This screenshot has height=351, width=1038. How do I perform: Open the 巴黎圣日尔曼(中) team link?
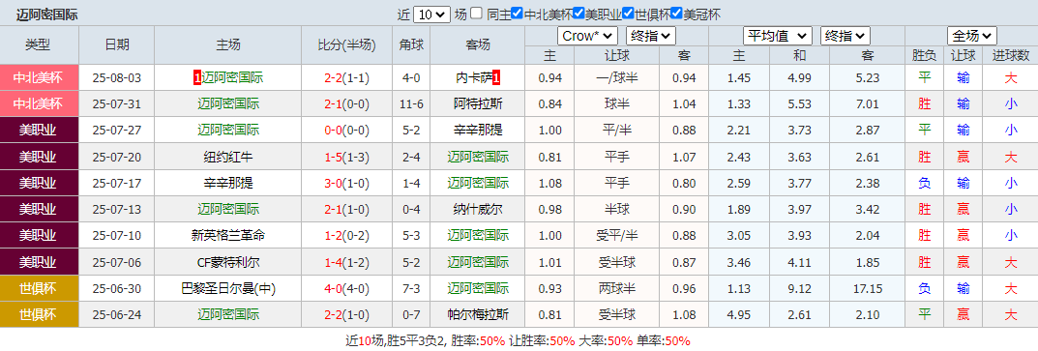tap(228, 289)
